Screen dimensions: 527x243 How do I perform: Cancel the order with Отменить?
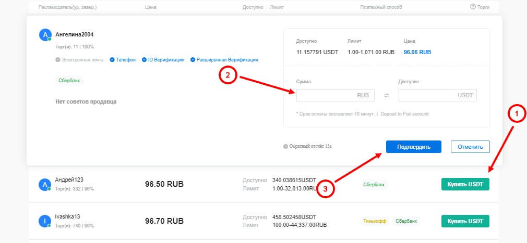point(470,147)
